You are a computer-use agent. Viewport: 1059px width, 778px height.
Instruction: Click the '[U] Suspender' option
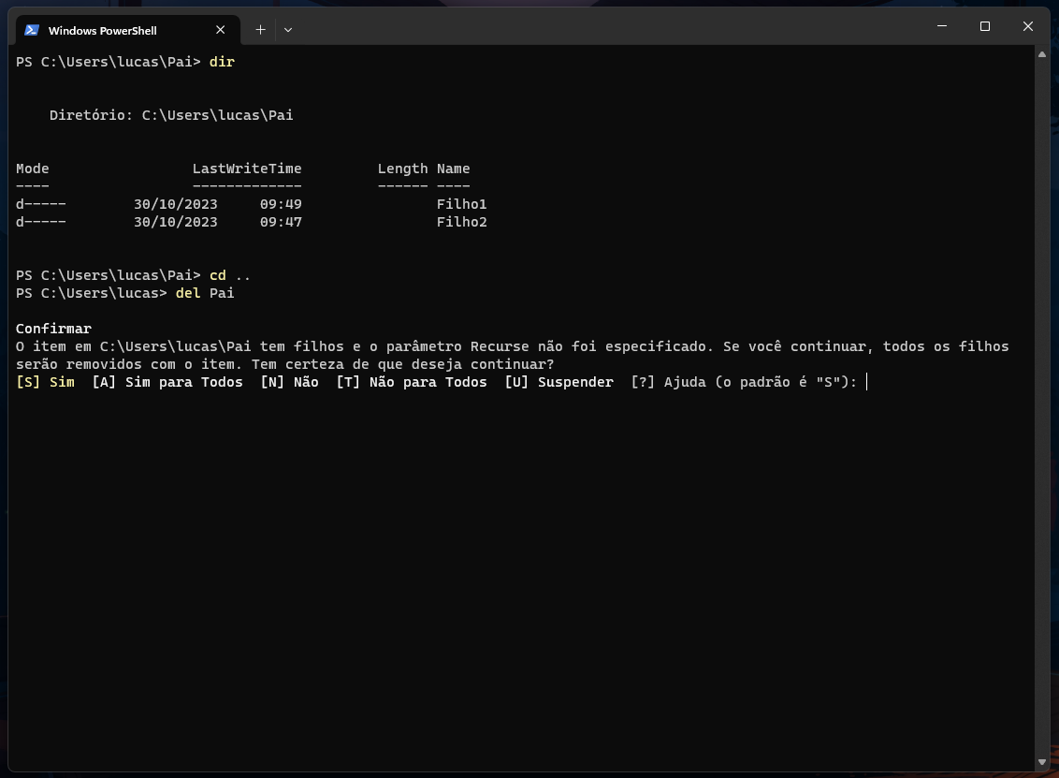click(x=559, y=382)
